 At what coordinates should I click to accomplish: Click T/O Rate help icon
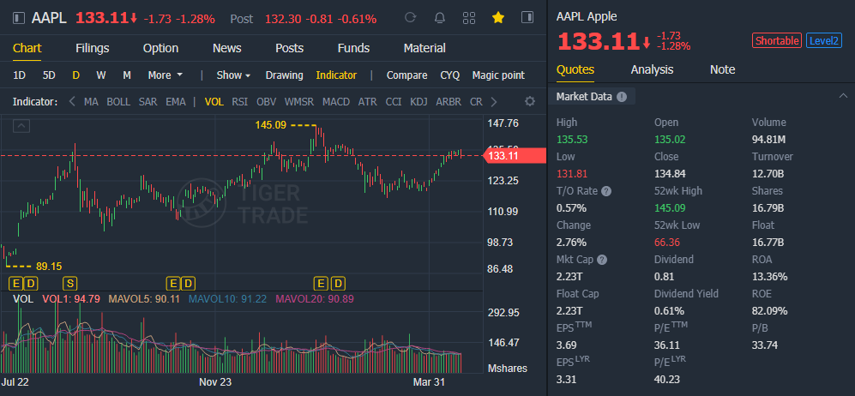pos(606,191)
